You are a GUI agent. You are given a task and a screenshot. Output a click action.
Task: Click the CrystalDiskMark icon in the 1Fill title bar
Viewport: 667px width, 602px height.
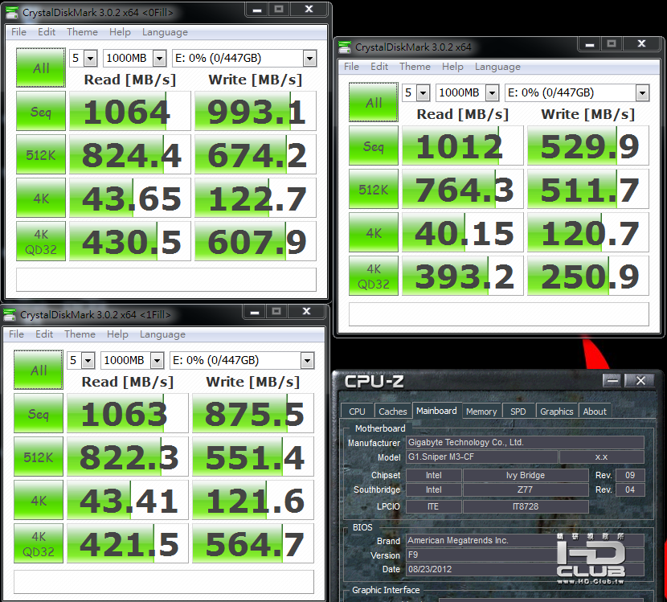(x=10, y=314)
